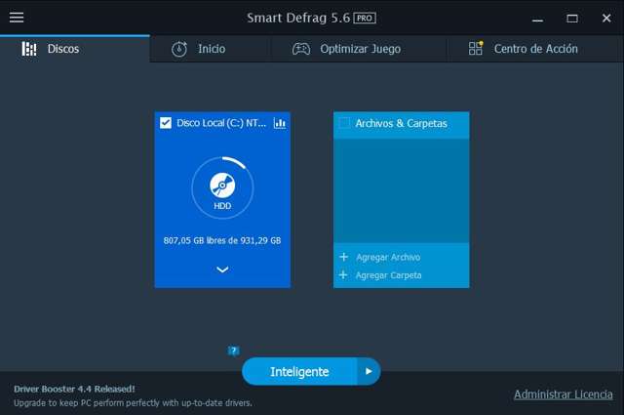
Task: Open the bar chart report icon for disk C:
Action: (280, 123)
